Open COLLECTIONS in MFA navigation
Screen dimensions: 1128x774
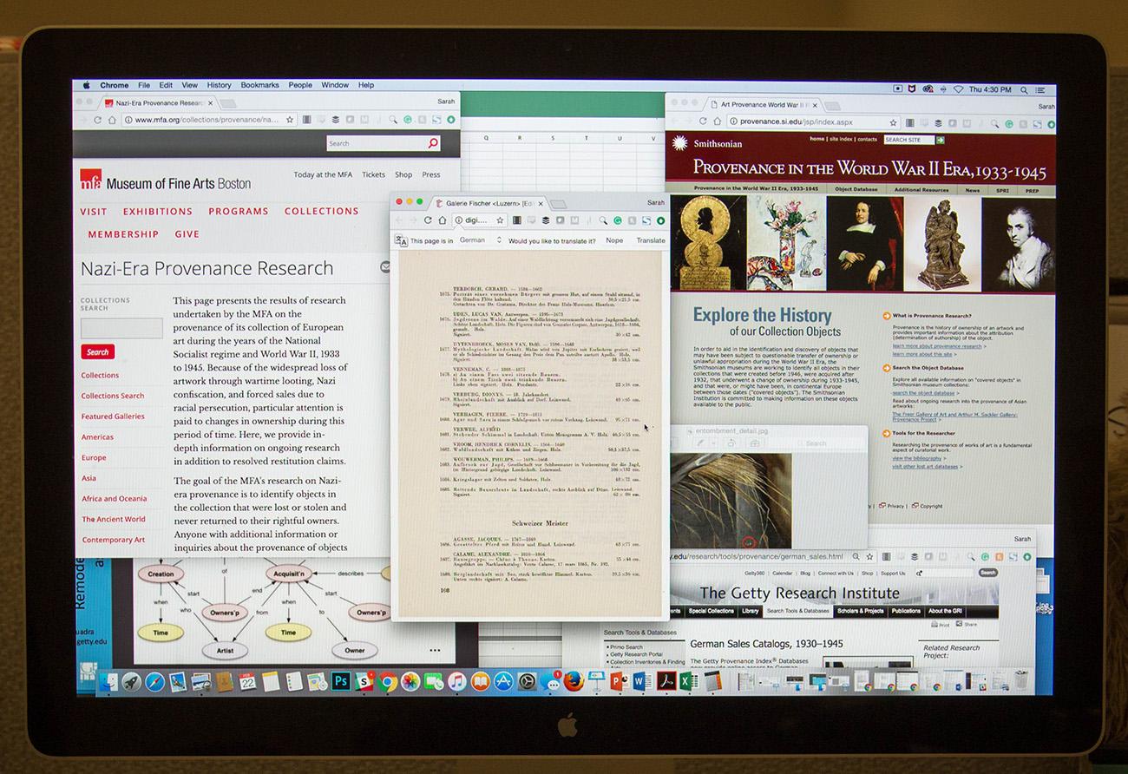pyautogui.click(x=321, y=211)
